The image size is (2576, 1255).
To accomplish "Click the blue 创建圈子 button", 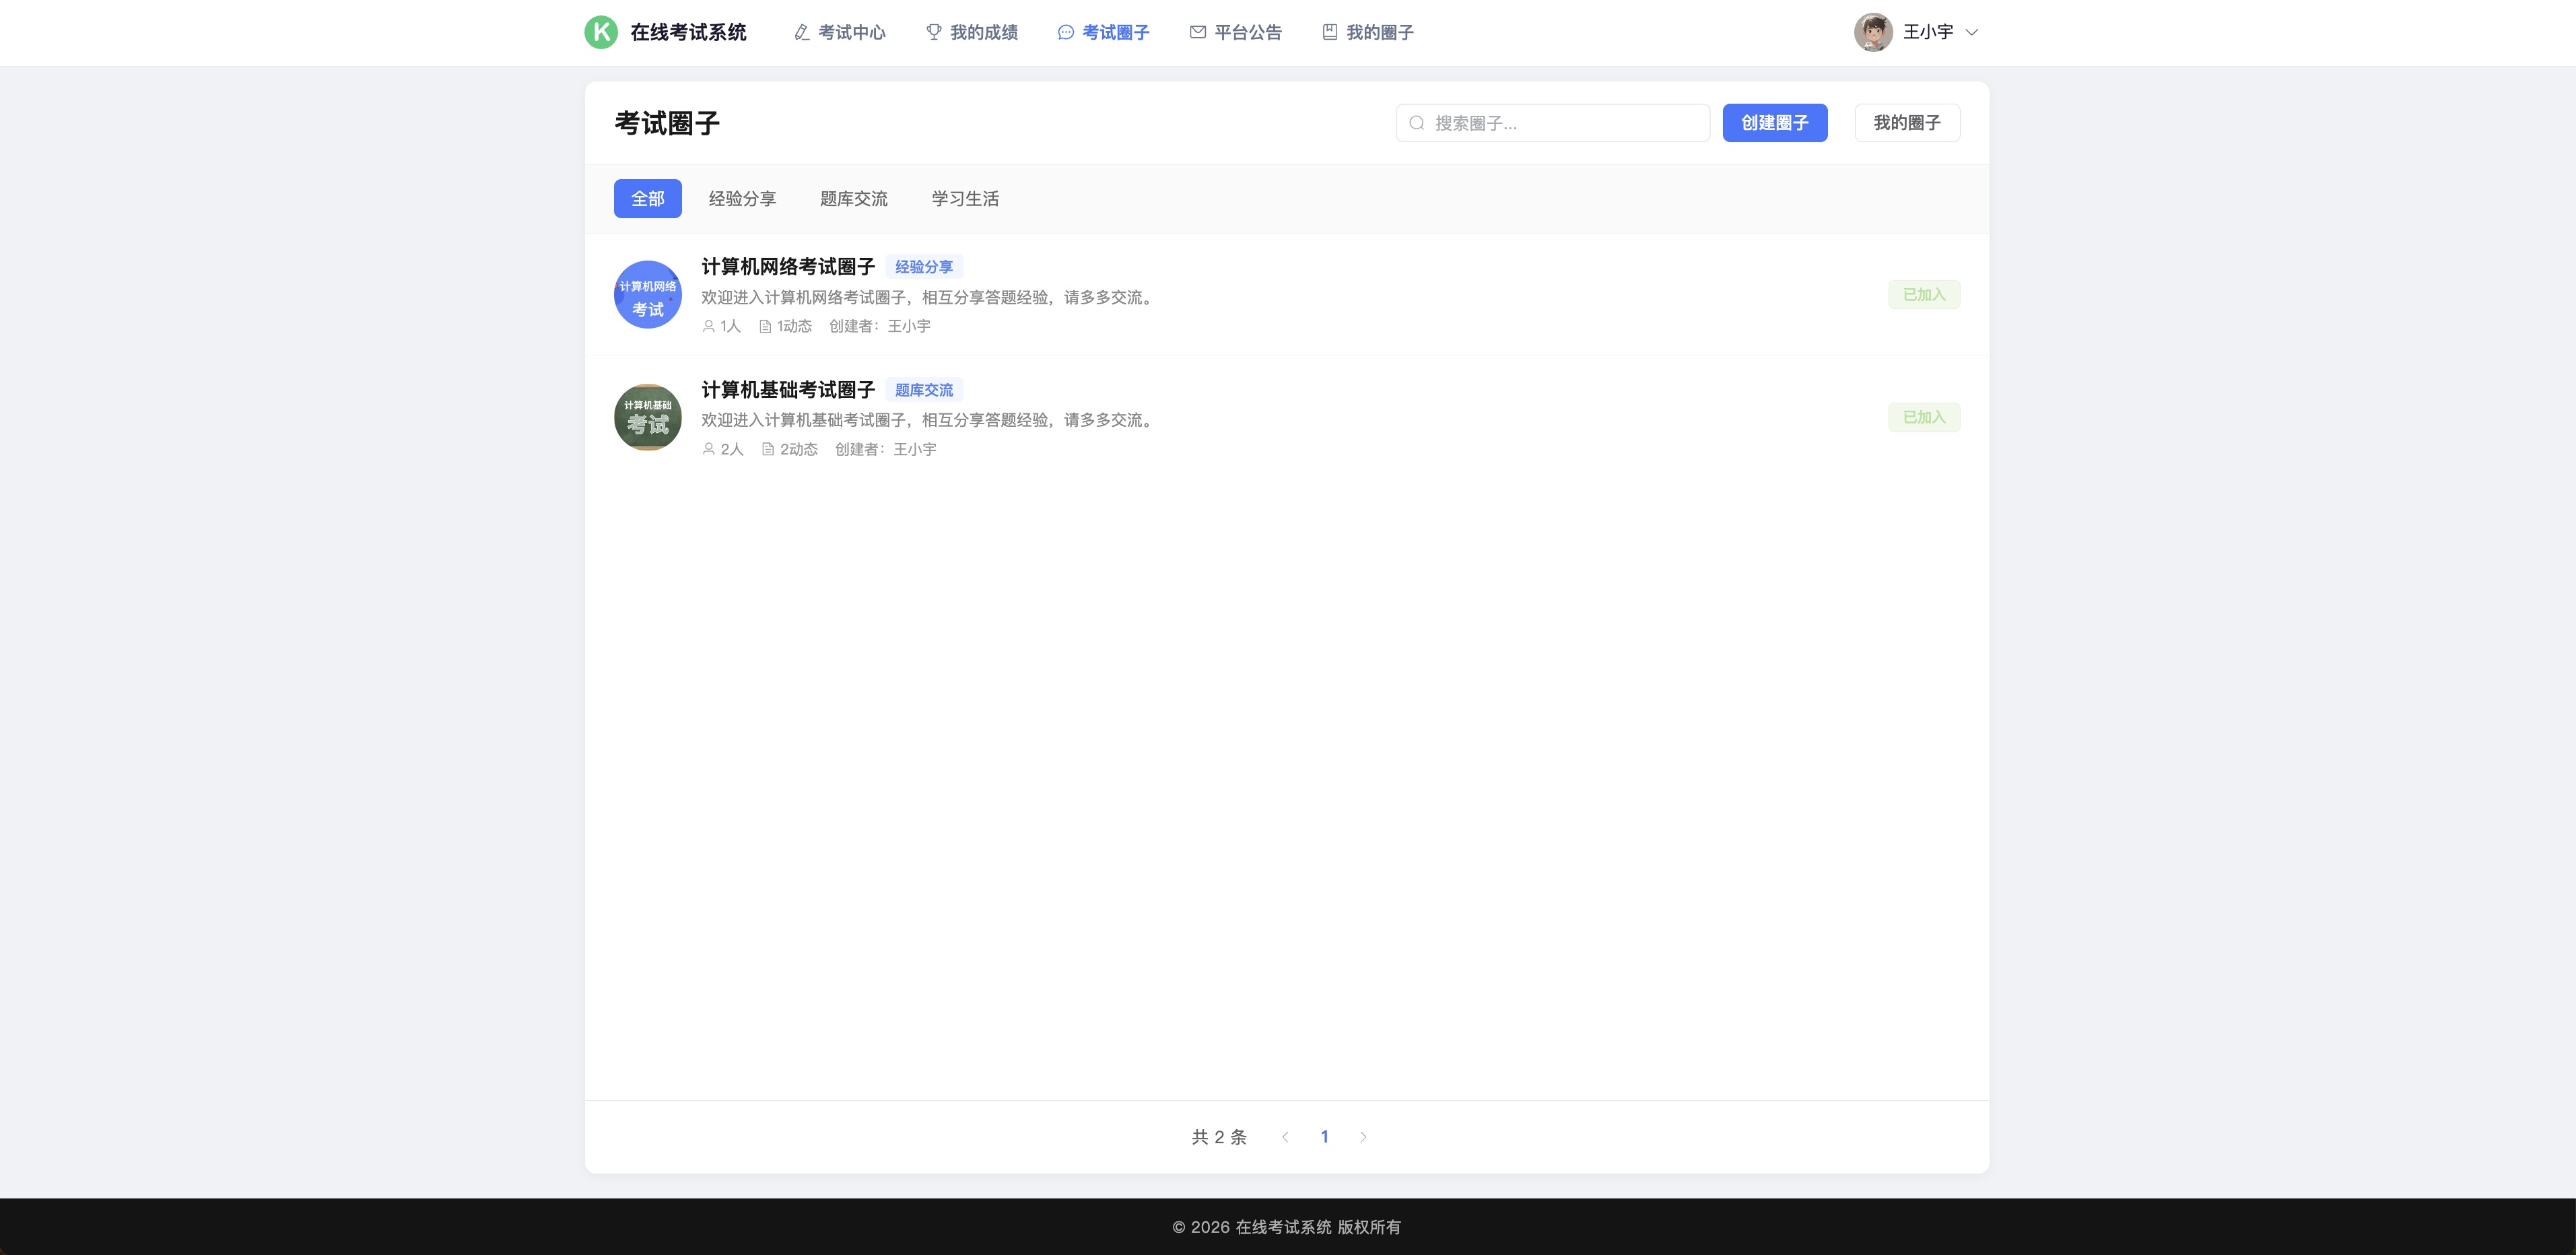I will [1775, 123].
